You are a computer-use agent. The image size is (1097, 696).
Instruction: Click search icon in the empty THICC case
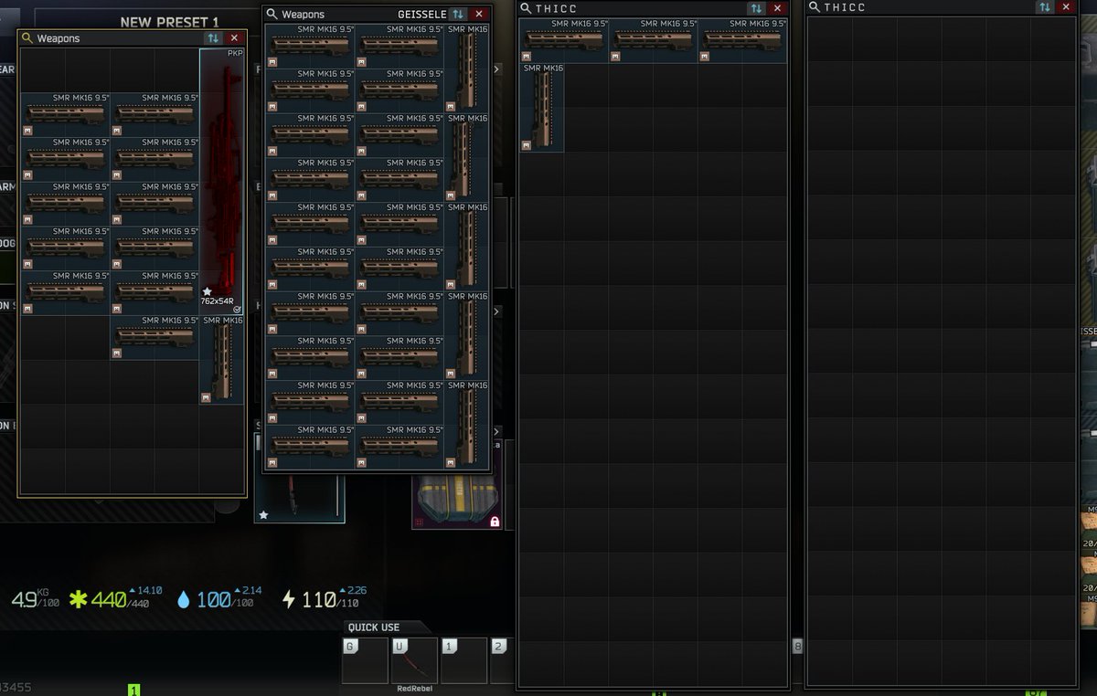pos(814,7)
